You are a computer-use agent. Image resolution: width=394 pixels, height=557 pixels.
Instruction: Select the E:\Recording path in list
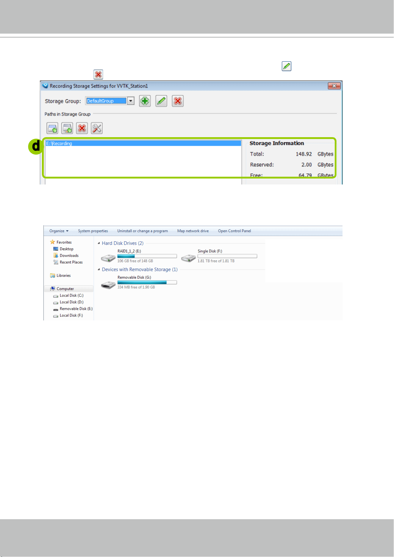[143, 143]
